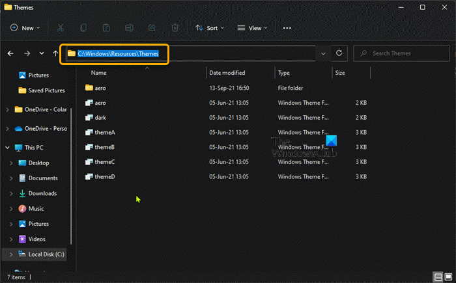456x283 pixels.
Task: Open the Sort dropdown menu
Action: [209, 28]
